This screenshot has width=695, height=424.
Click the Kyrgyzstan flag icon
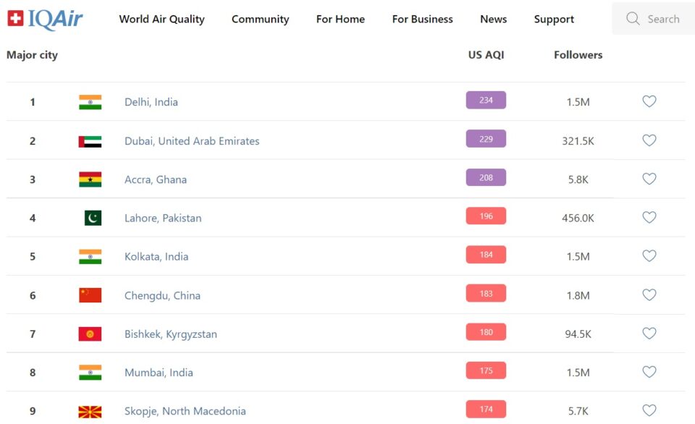[x=90, y=334]
